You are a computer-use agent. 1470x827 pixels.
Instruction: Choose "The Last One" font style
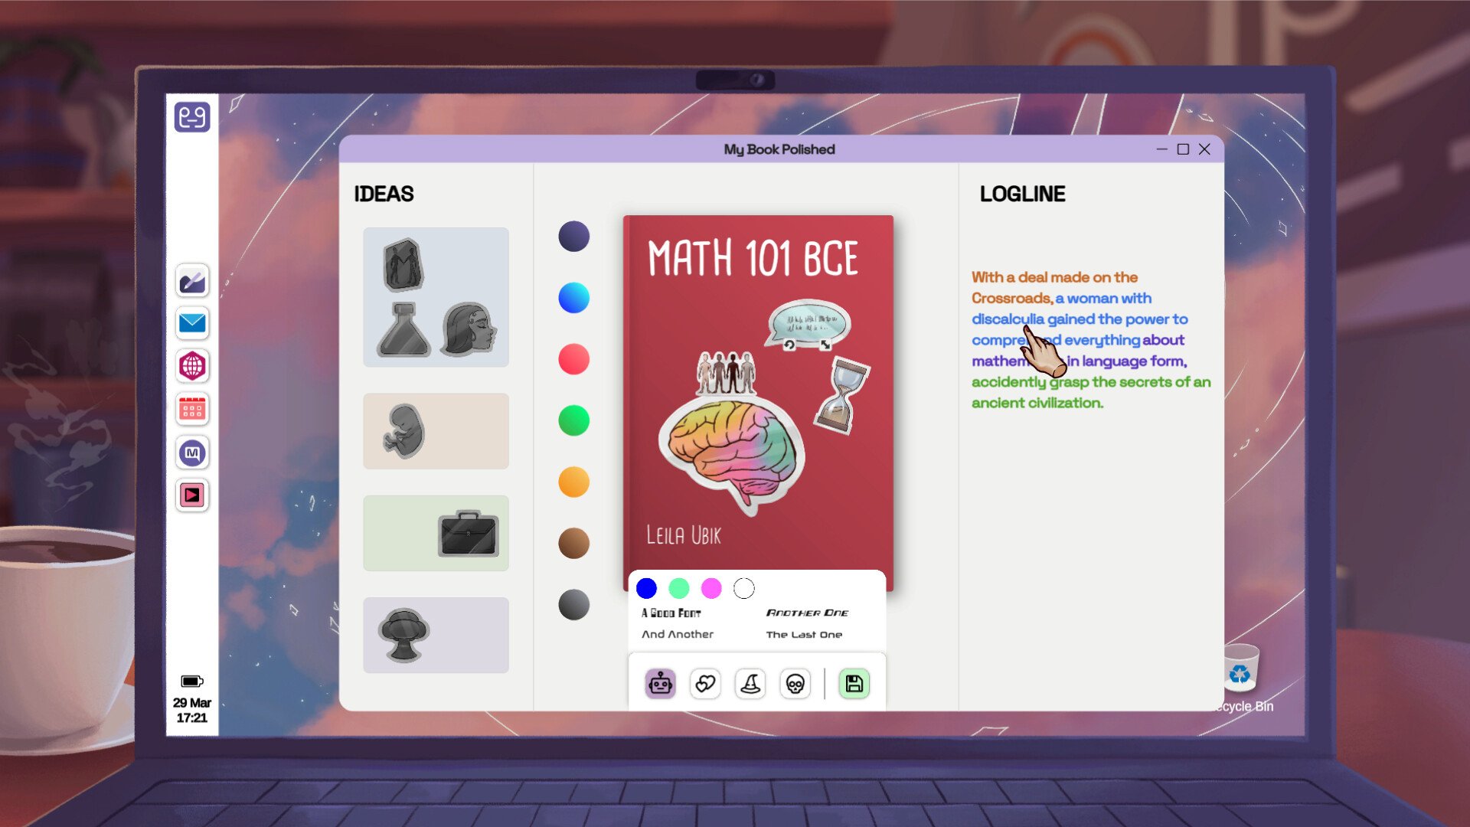point(804,634)
